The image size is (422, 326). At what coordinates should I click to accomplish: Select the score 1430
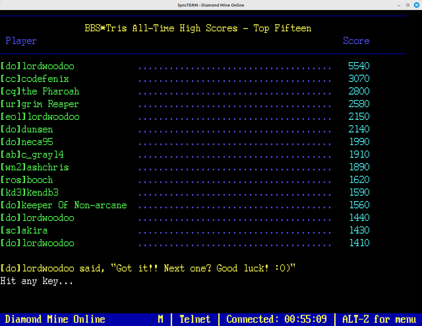[360, 230]
